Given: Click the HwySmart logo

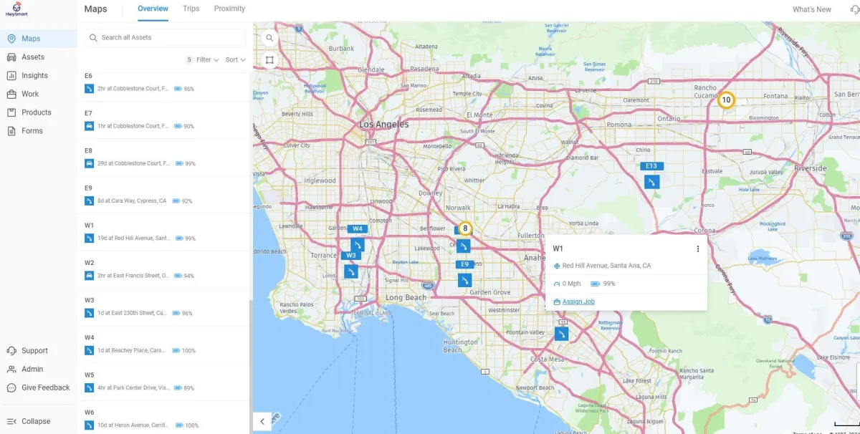Looking at the screenshot, I should (16, 10).
